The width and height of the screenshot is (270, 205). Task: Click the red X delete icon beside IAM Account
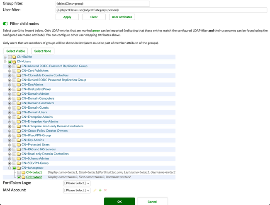(105, 190)
